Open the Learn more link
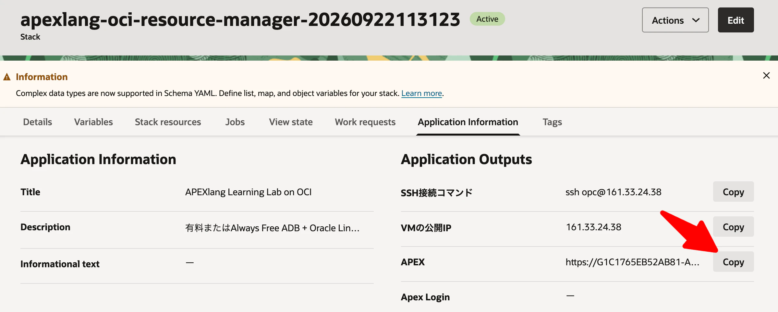 (421, 93)
